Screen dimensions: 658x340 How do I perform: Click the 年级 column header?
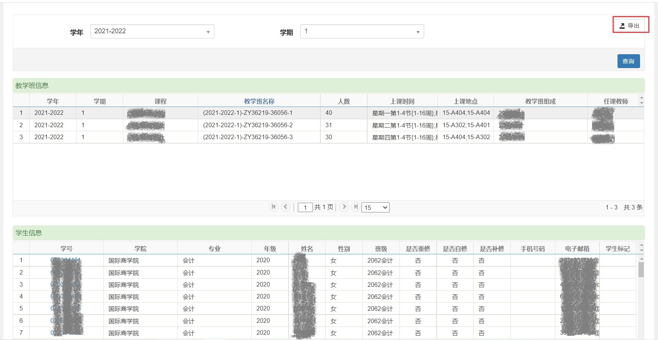270,249
